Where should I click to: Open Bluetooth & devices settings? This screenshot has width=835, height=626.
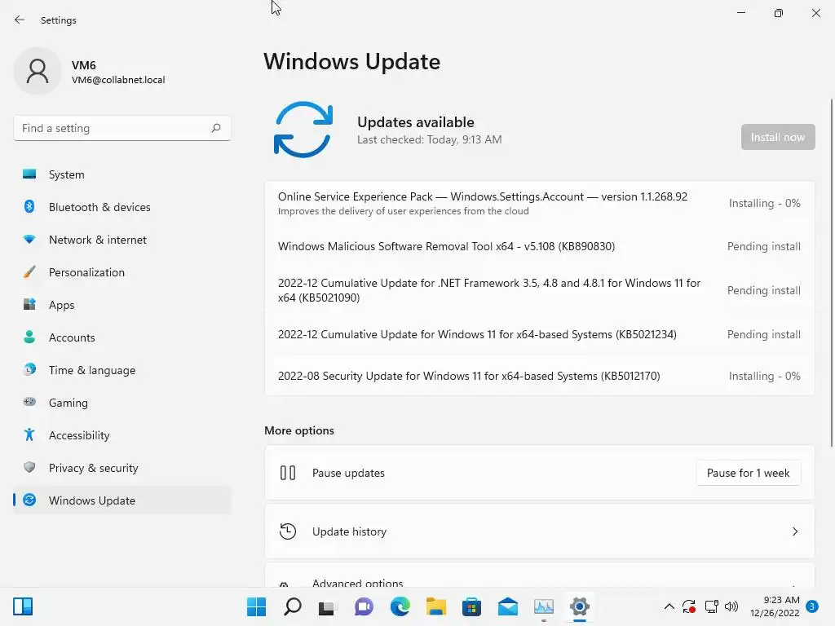click(122, 207)
